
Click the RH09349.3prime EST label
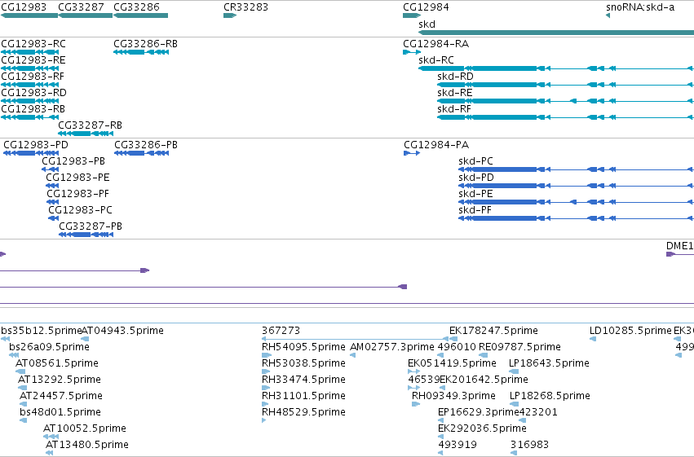(453, 396)
